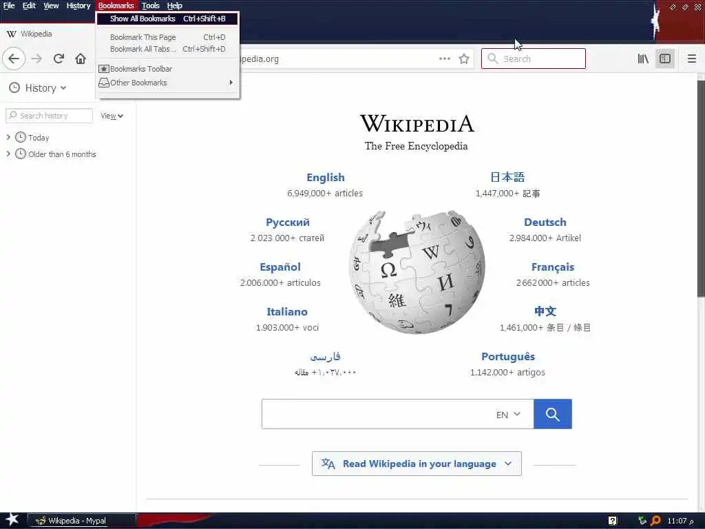Click the blue Wikipedia search button
Image resolution: width=705 pixels, height=529 pixels.
pyautogui.click(x=553, y=414)
